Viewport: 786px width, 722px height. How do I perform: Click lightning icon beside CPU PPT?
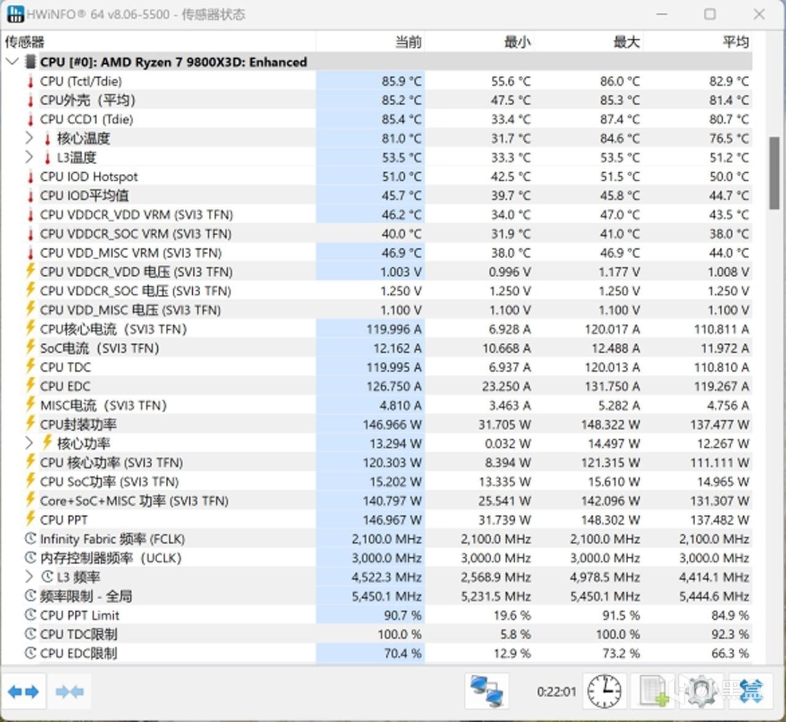(x=30, y=519)
